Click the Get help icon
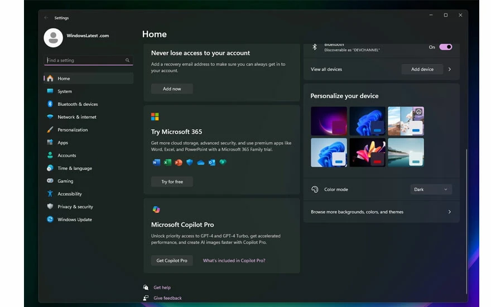This screenshot has width=491, height=307. coord(146,287)
